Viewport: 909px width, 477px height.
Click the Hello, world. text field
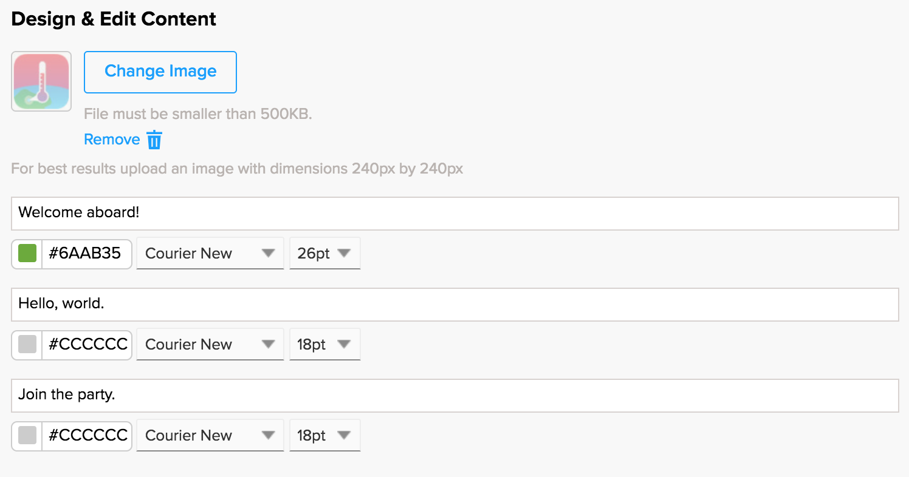tap(455, 304)
